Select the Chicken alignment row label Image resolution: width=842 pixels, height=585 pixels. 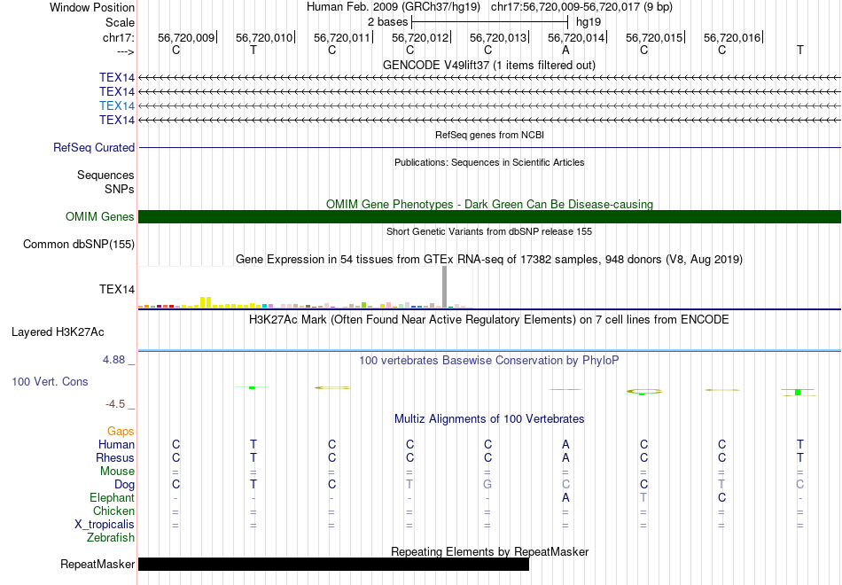pos(113,511)
